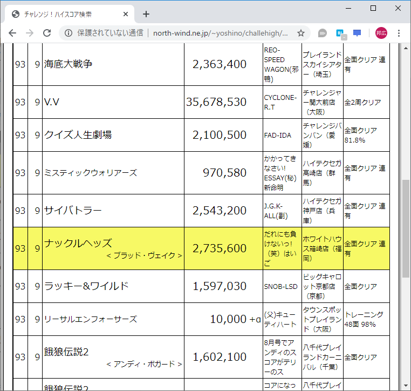Select the score 1,597,030

pos(220,286)
